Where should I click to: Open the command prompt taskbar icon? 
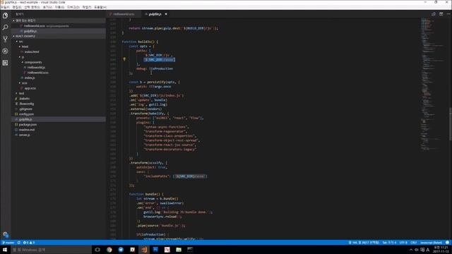click(x=190, y=250)
